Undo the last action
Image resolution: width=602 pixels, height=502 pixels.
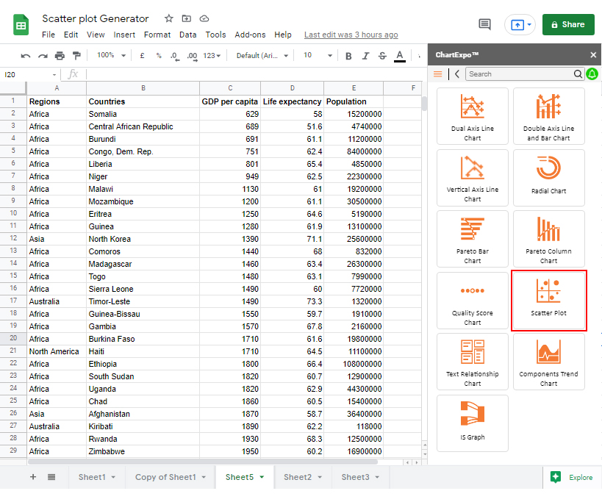[25, 56]
